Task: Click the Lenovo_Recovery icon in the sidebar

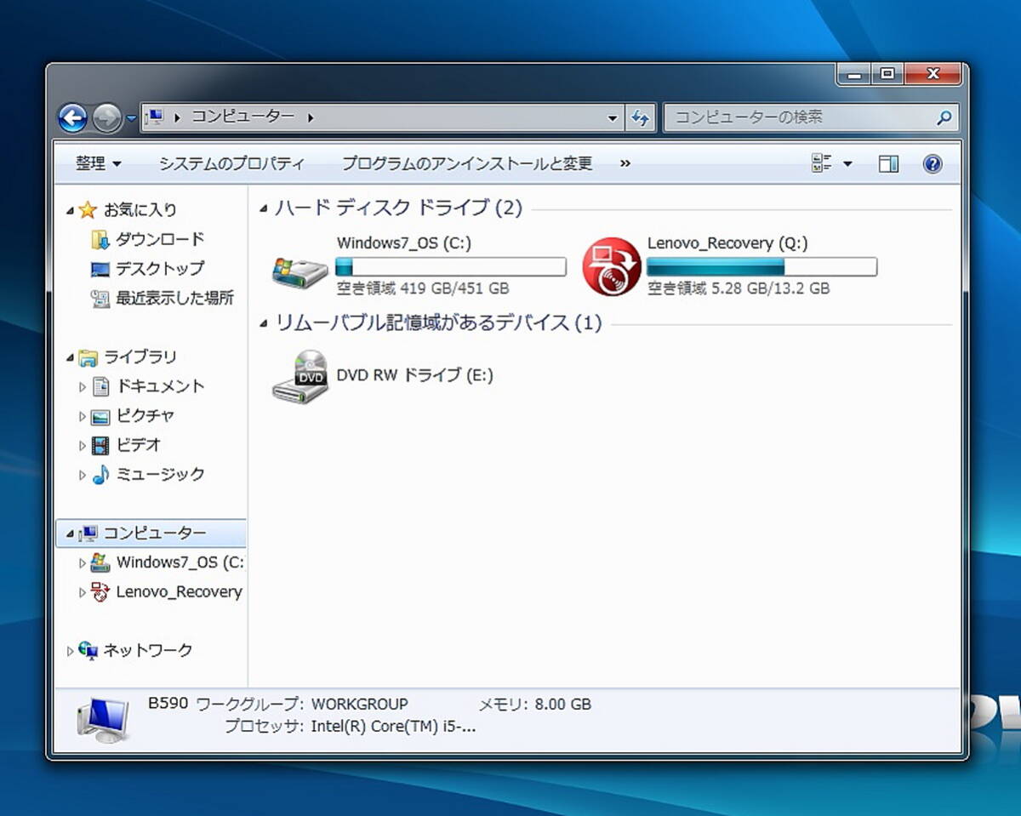Action: 101,592
